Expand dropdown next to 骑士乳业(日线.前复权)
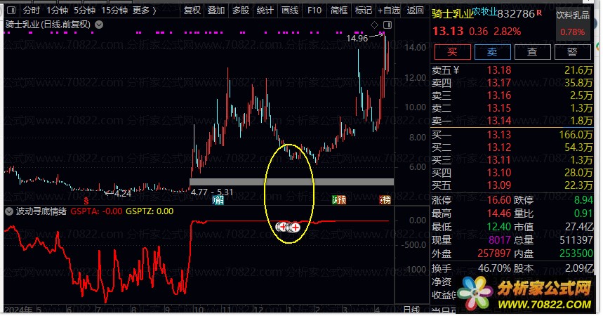The height and width of the screenshot is (316, 603). [x=99, y=25]
